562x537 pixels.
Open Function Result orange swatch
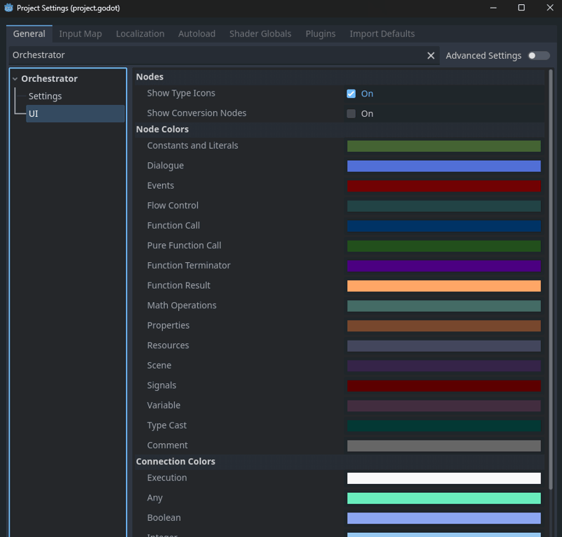click(444, 286)
